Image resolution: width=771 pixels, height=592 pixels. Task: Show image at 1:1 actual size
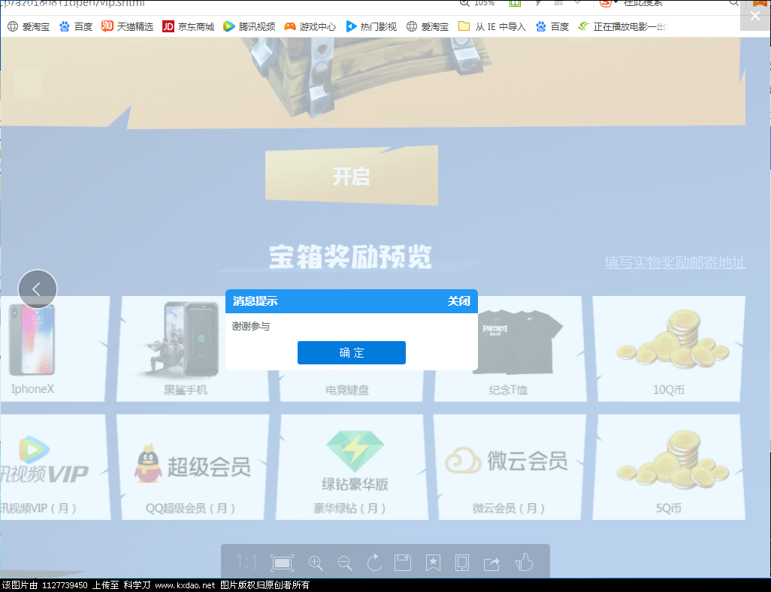(246, 562)
